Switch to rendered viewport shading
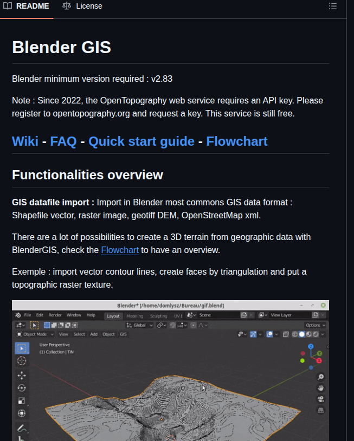 (316, 334)
